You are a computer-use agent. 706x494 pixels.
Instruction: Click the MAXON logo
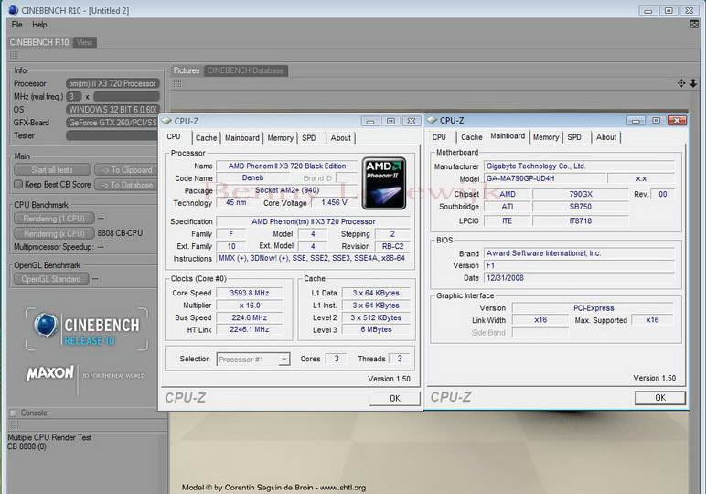[x=50, y=373]
